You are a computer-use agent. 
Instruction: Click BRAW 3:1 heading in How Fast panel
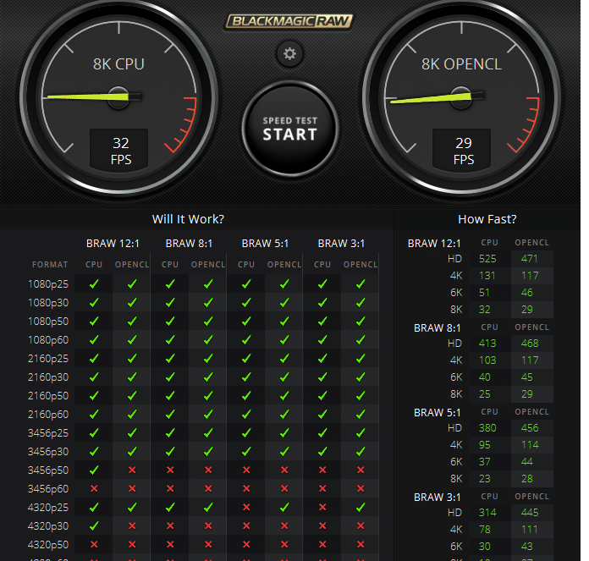coord(438,498)
